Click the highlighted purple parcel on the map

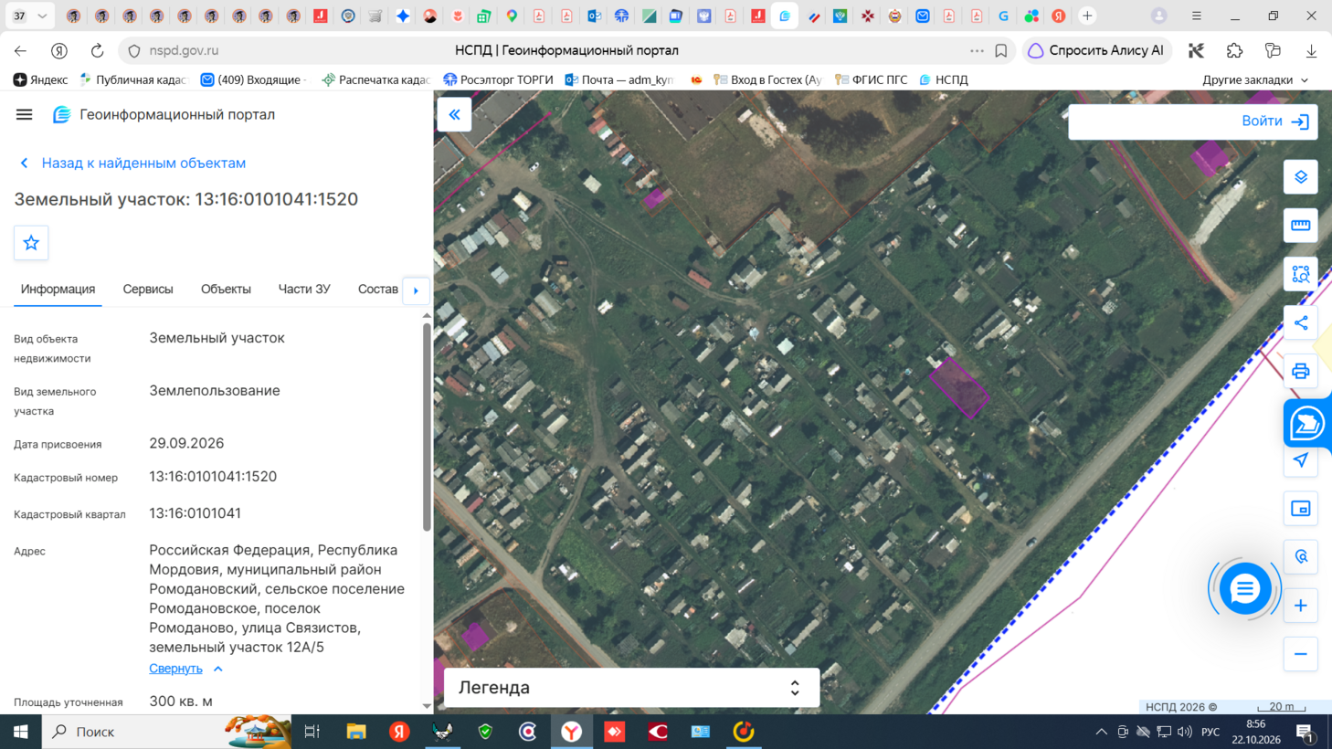tap(959, 388)
